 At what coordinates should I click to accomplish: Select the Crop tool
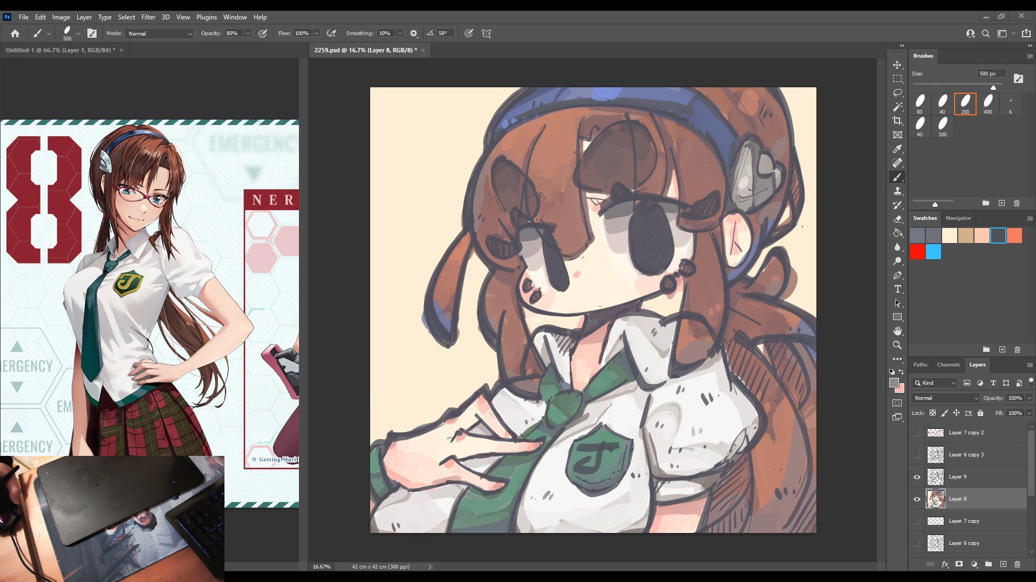pyautogui.click(x=897, y=121)
